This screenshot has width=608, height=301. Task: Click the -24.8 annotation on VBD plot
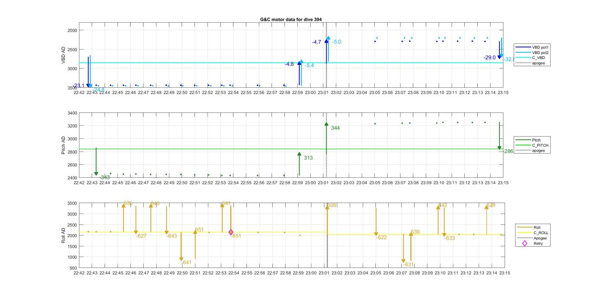point(99,89)
